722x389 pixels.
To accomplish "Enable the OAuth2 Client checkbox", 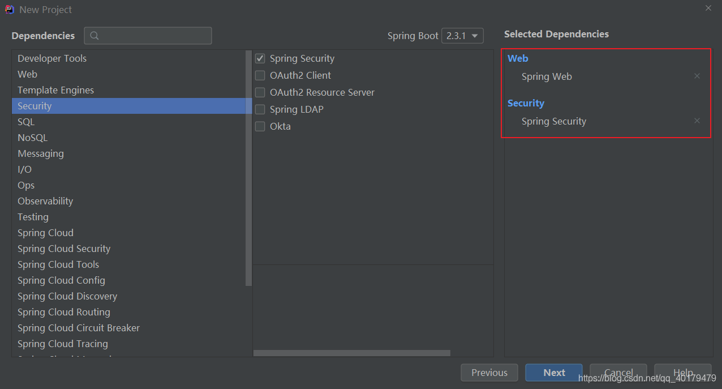I will coord(260,75).
